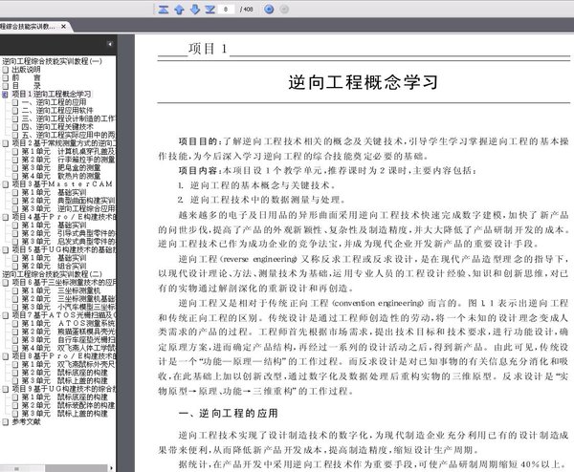574x472 pixels.
Task: Open bookmark 第1单元 三坐标测量机
Action: [x=61, y=290]
